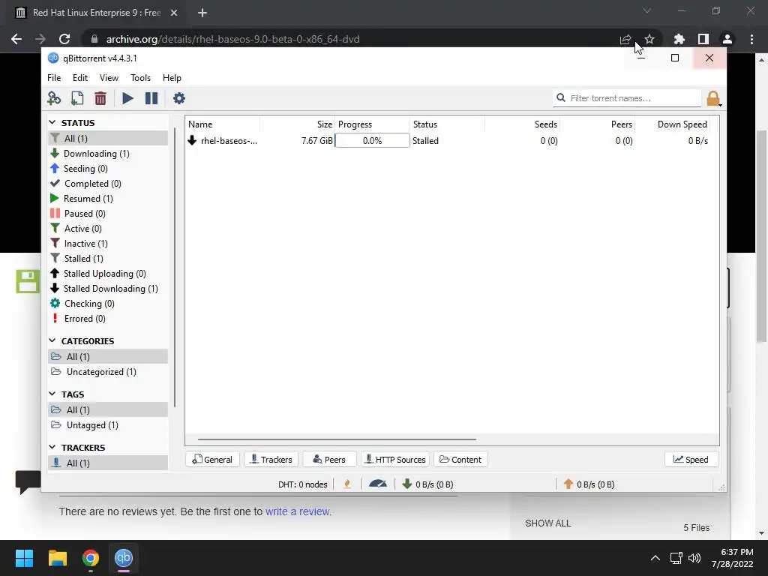This screenshot has height=576, width=768.
Task: Filter by Stalled Downloading (1)
Action: pos(108,289)
